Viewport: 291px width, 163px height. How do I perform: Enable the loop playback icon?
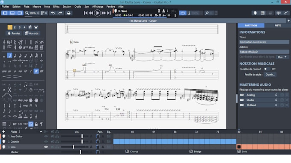tap(183, 13)
